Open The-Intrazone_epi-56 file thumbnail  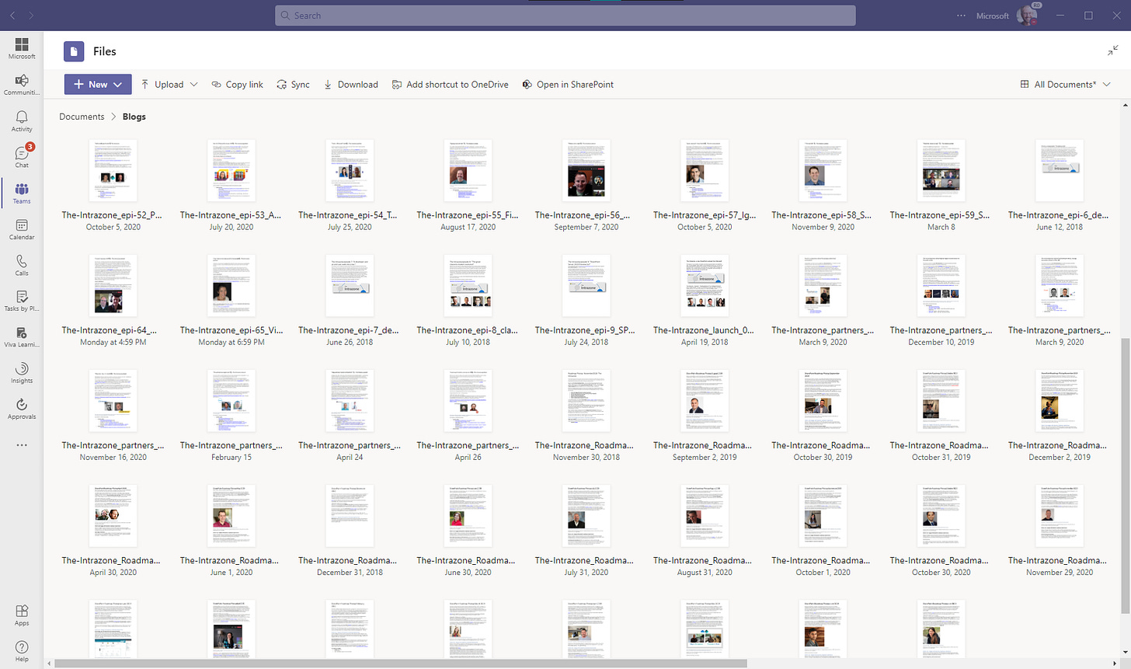point(586,171)
